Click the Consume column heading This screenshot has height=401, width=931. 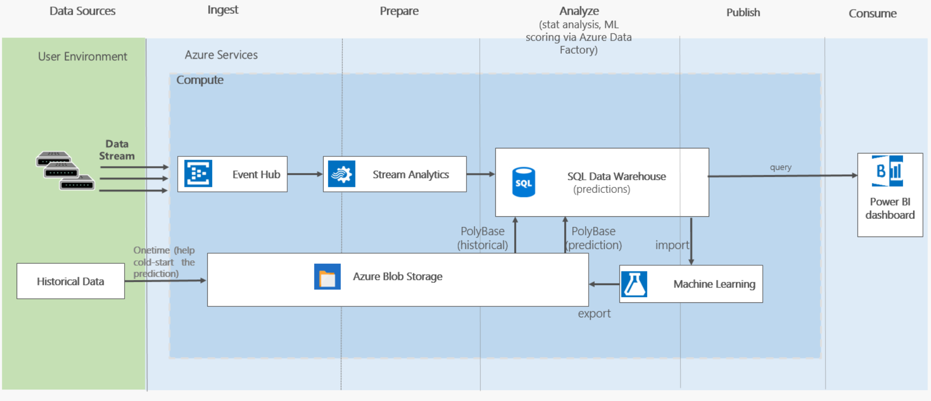point(873,13)
